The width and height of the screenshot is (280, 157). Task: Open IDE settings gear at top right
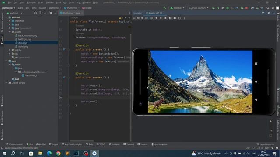tap(273, 8)
